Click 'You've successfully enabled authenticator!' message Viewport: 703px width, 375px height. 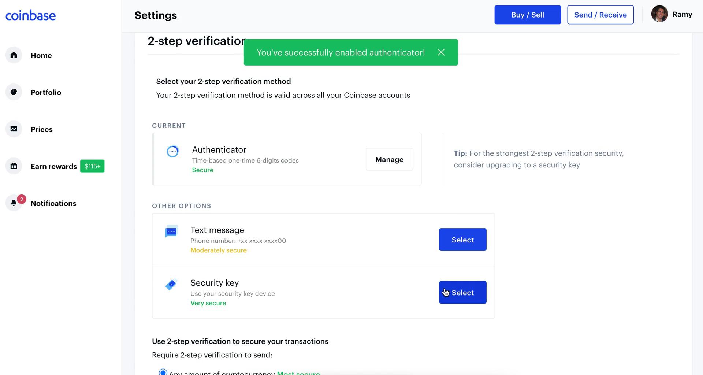(x=341, y=52)
